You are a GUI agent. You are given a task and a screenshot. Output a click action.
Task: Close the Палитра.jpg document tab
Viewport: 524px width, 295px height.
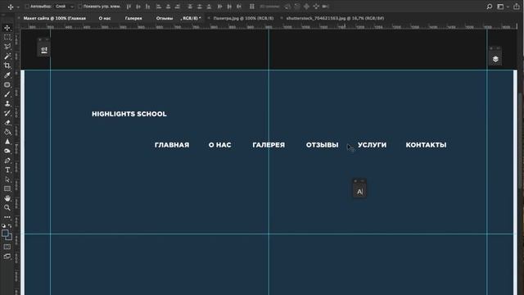pos(209,18)
